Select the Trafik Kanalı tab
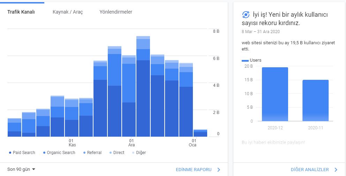Image resolution: width=346 pixels, height=176 pixels. (x=21, y=12)
